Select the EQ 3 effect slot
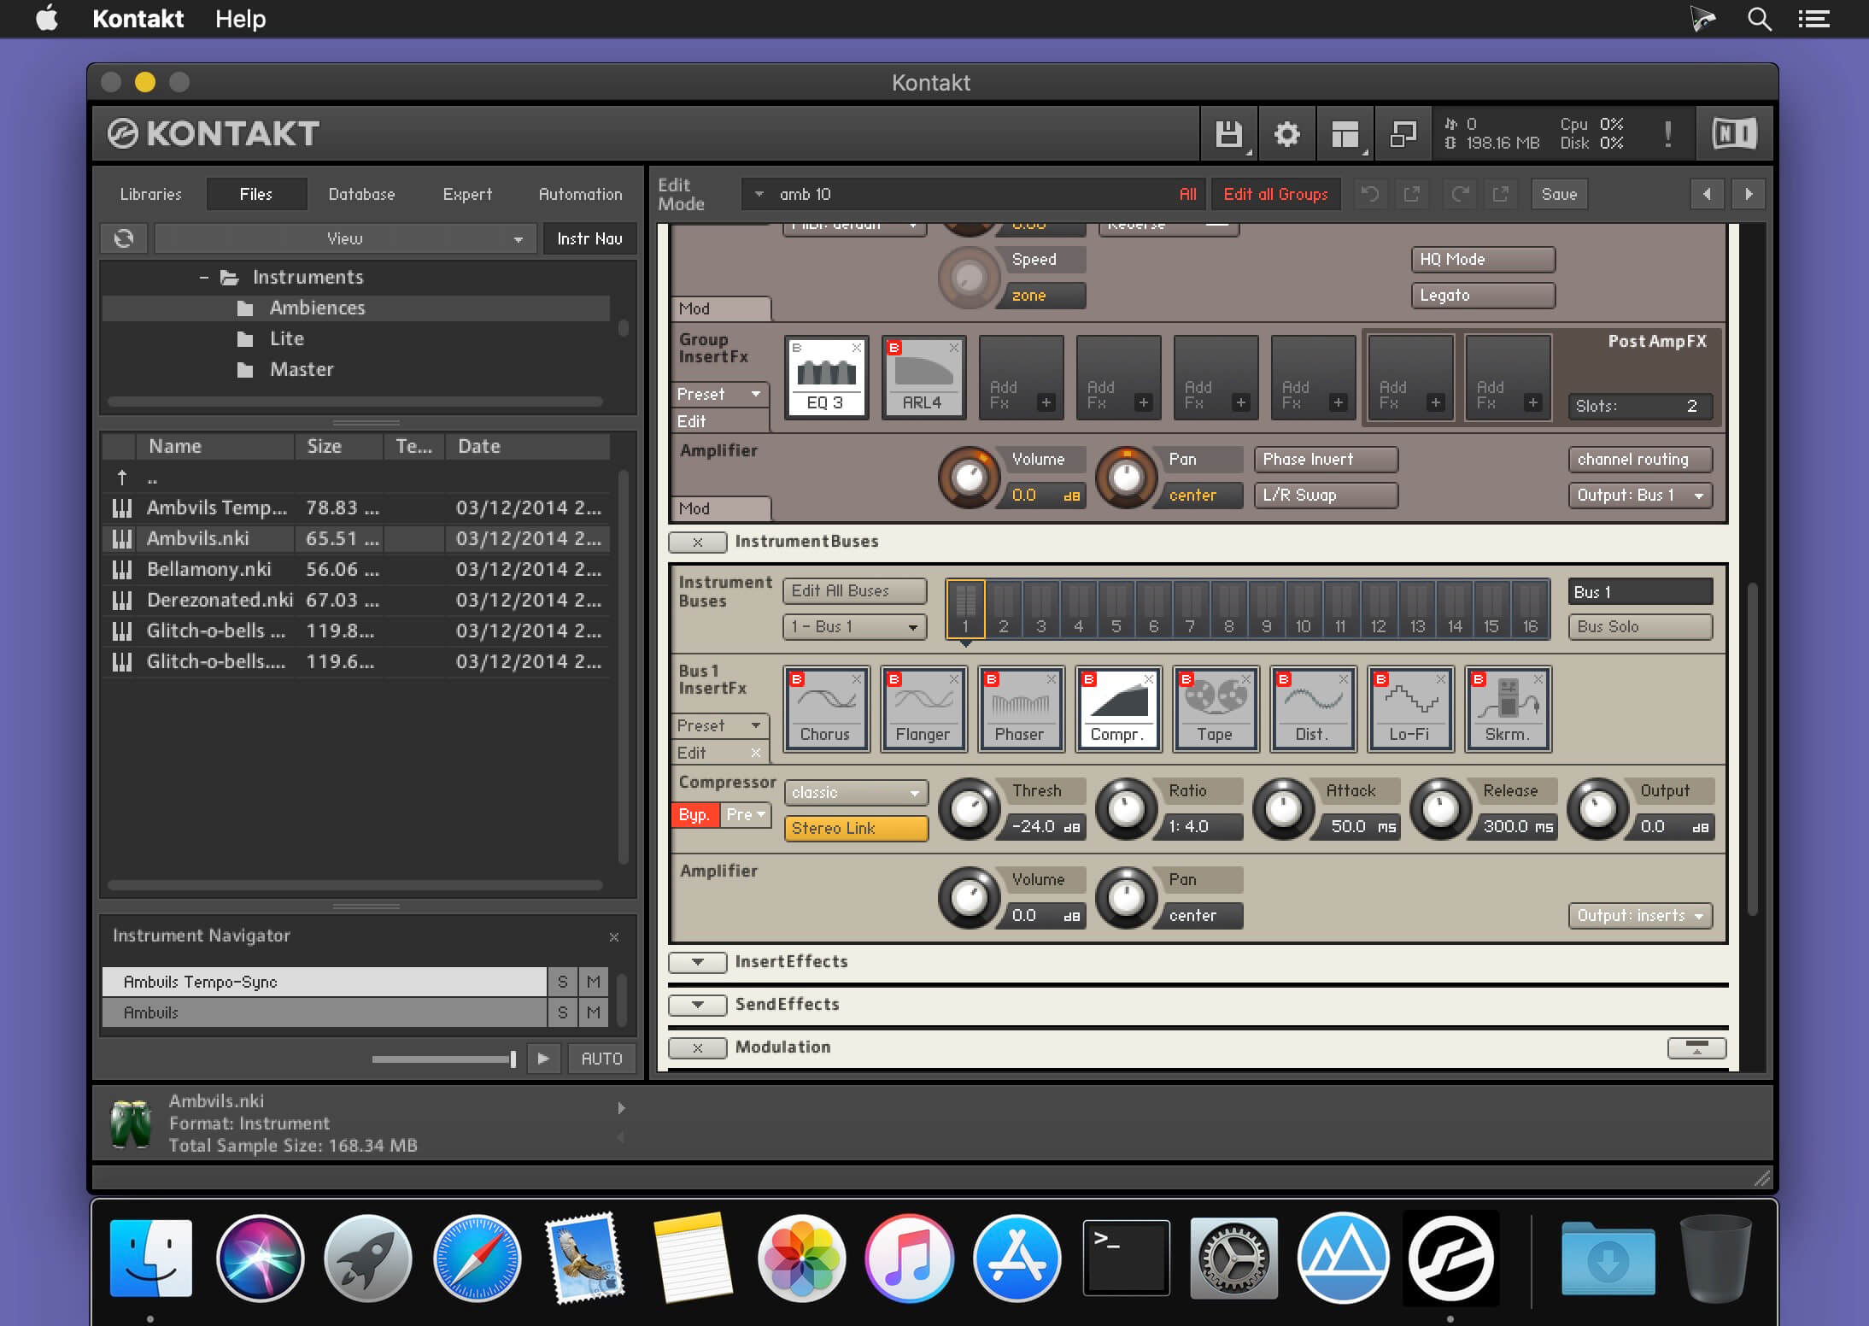This screenshot has width=1869, height=1326. point(826,377)
